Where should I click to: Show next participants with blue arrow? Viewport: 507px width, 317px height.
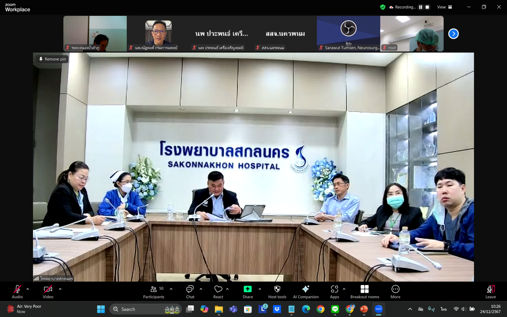click(x=453, y=34)
